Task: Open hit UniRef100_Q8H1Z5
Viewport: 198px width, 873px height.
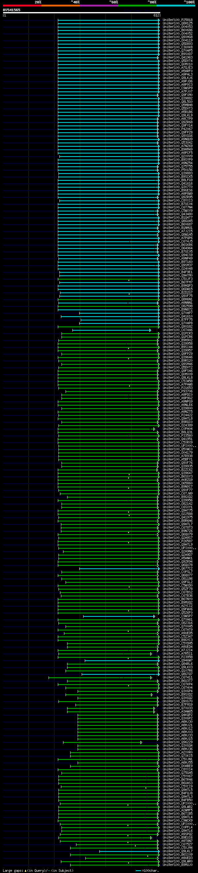Action: click(178, 24)
